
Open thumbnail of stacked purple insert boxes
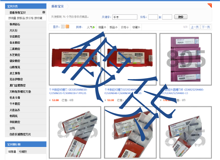click(185, 59)
